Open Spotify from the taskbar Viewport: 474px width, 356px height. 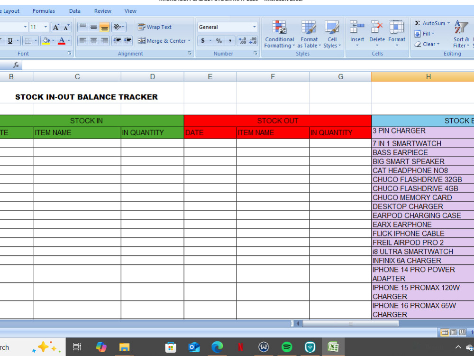pyautogui.click(x=287, y=347)
